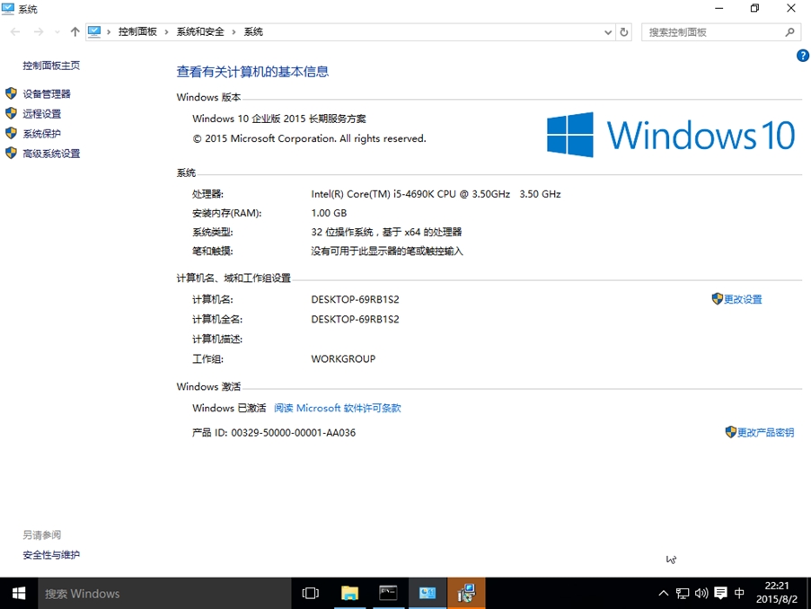The width and height of the screenshot is (811, 609).
Task: Click the 1.00 GB RAM value
Action: 329,213
